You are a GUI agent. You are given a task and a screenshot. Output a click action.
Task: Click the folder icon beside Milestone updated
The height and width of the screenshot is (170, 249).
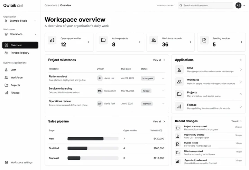click(x=178, y=152)
